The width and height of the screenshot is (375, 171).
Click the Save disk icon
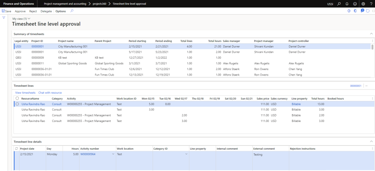[x=3, y=11]
